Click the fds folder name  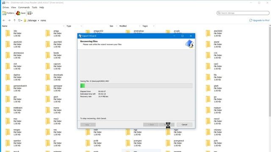[x=215, y=75]
